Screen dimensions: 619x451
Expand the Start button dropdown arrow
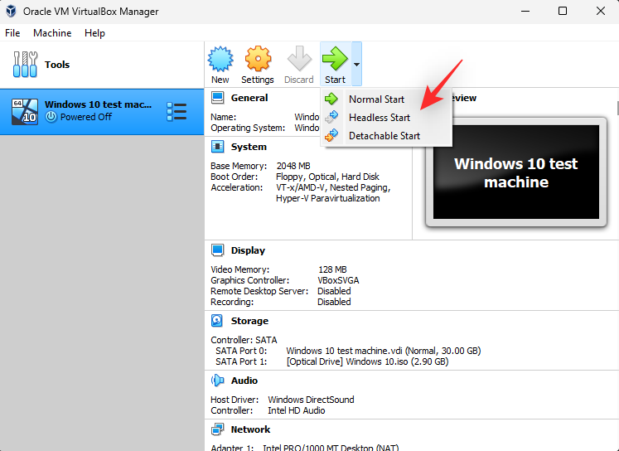tap(356, 64)
